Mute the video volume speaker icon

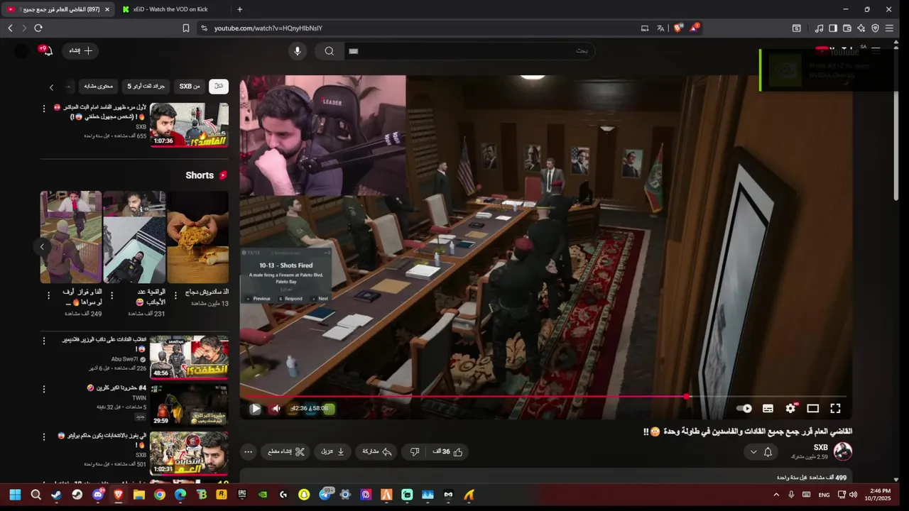[276, 409]
